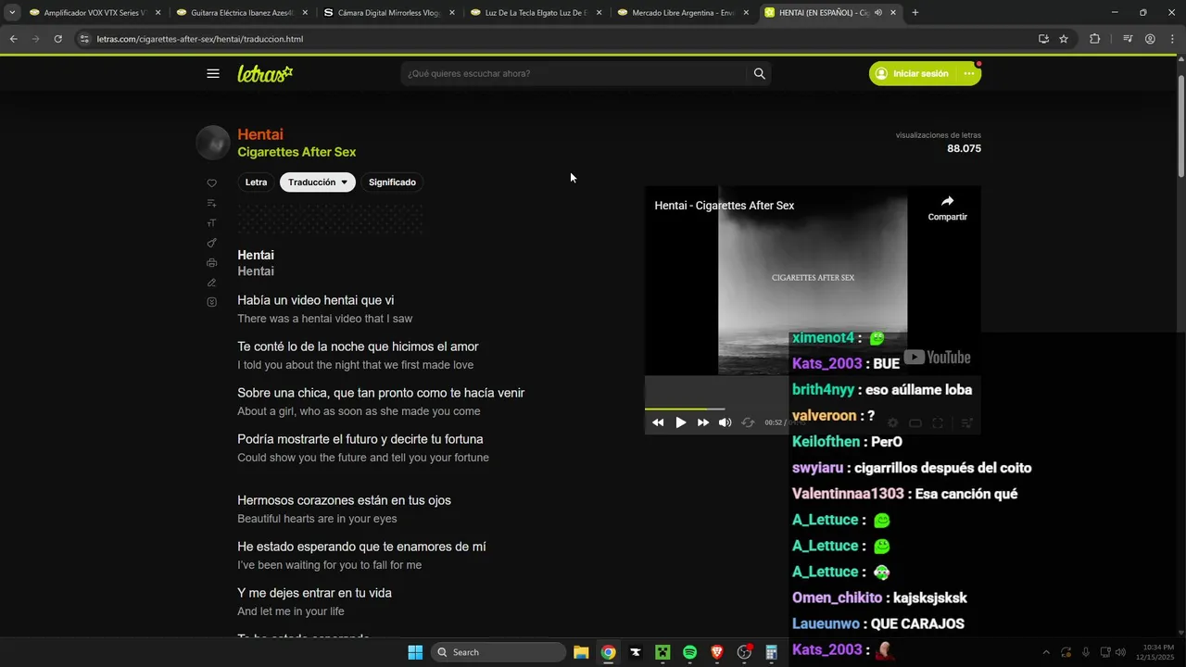This screenshot has width=1186, height=667.
Task: Switch to Cámara Digital Mirrorless tab
Action: [388, 13]
